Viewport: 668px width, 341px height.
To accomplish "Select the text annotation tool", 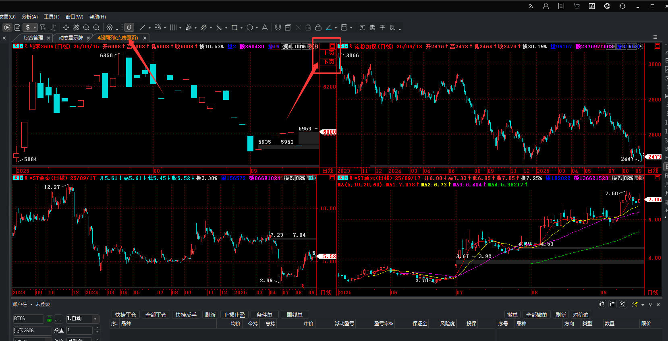I will (x=264, y=27).
